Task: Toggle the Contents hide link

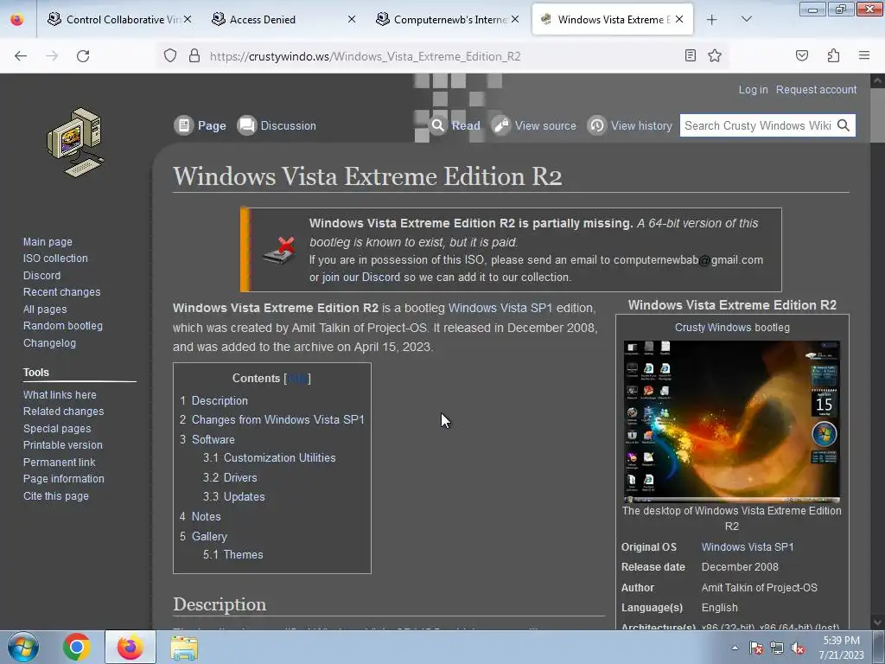Action: click(297, 379)
